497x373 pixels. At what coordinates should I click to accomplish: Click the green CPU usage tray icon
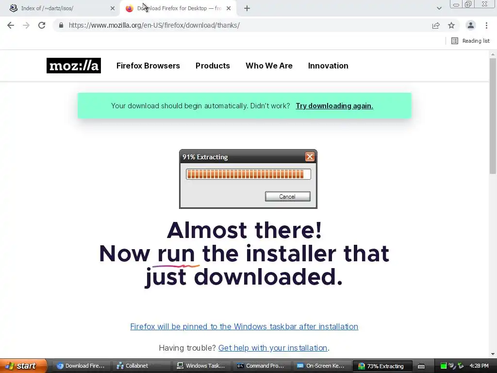(x=444, y=366)
